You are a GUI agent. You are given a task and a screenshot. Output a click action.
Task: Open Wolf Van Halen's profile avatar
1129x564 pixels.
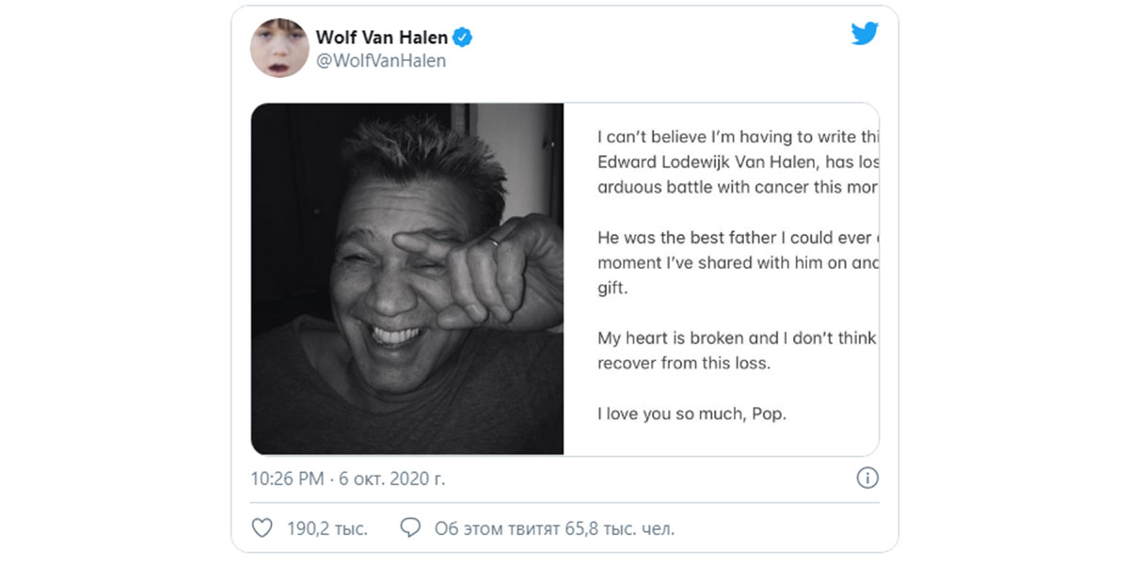tap(279, 48)
